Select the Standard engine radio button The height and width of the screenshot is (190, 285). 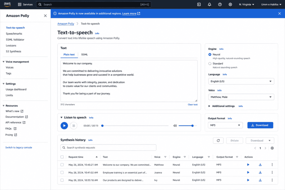coord(210,64)
